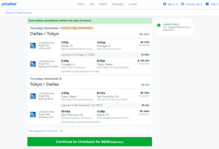The height and width of the screenshot is (149, 219).
Task: Click 'Layover in San Francisco, CA (SFO)' row
Action: (105, 105)
